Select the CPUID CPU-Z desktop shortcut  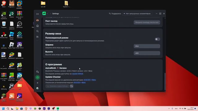point(19,45)
